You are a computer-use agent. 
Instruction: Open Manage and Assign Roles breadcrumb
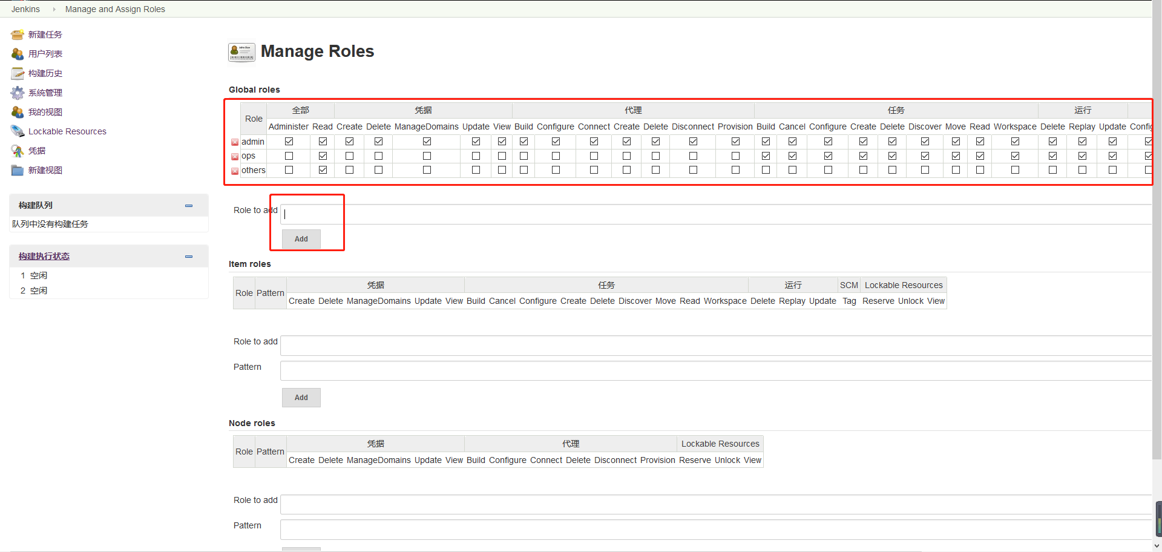tap(115, 9)
